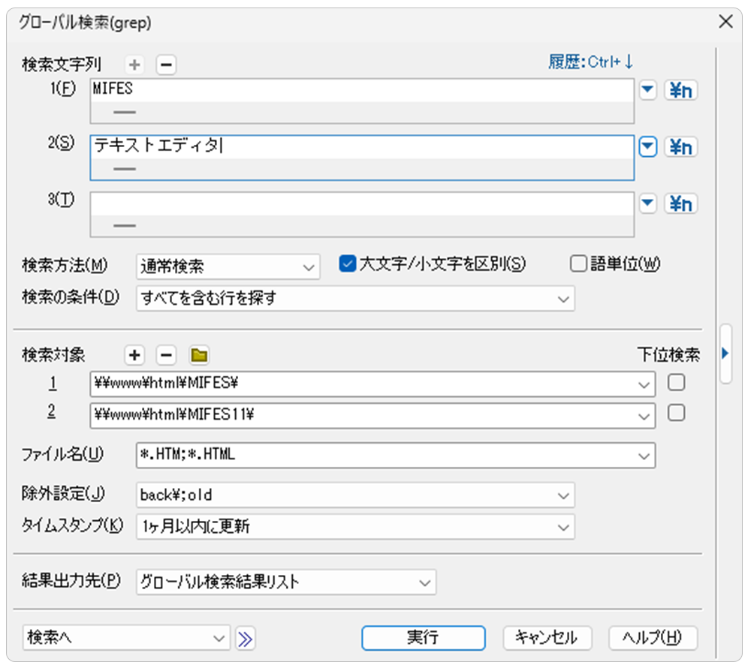
Task: Toggle 大文字/小文字を区別 case-sensitive checkbox
Action: (x=347, y=264)
